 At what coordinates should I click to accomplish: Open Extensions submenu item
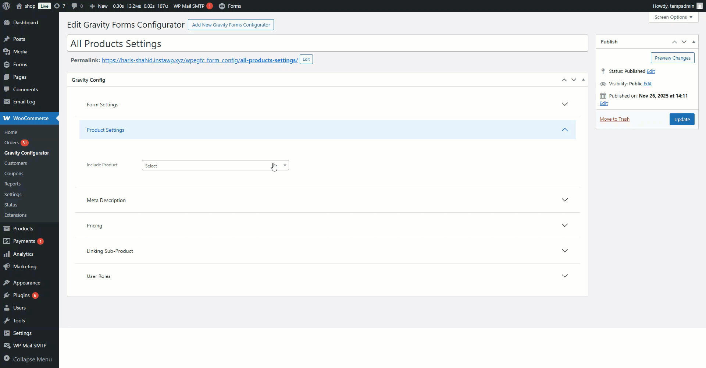[15, 215]
